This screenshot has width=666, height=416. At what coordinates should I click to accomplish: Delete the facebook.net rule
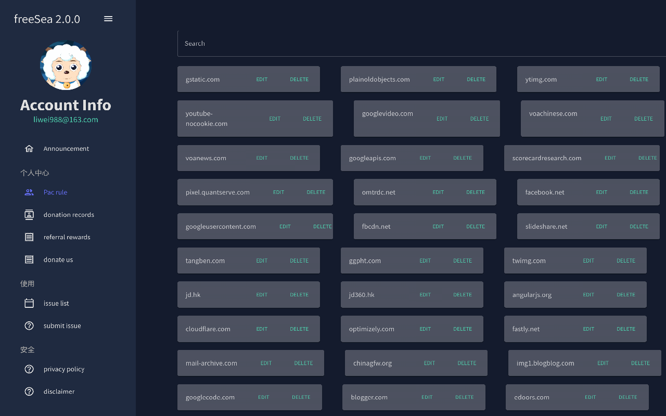click(639, 192)
